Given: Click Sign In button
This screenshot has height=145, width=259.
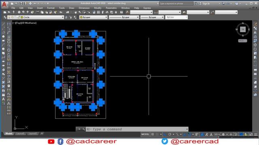Looking at the screenshot, I should click(x=204, y=4).
